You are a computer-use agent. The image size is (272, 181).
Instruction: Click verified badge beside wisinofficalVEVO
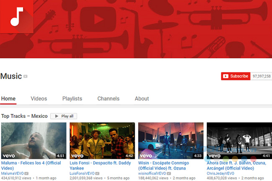[169, 173]
